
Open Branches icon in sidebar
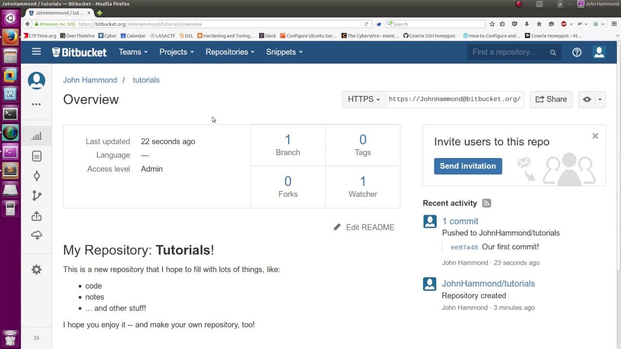(36, 195)
